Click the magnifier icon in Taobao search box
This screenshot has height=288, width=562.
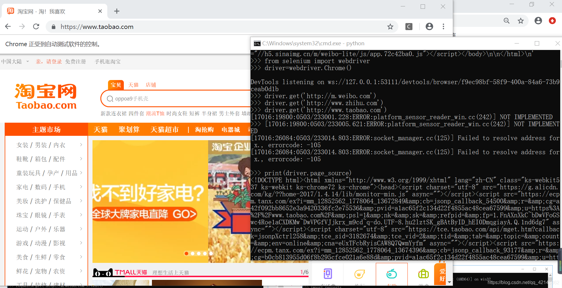pyautogui.click(x=110, y=99)
